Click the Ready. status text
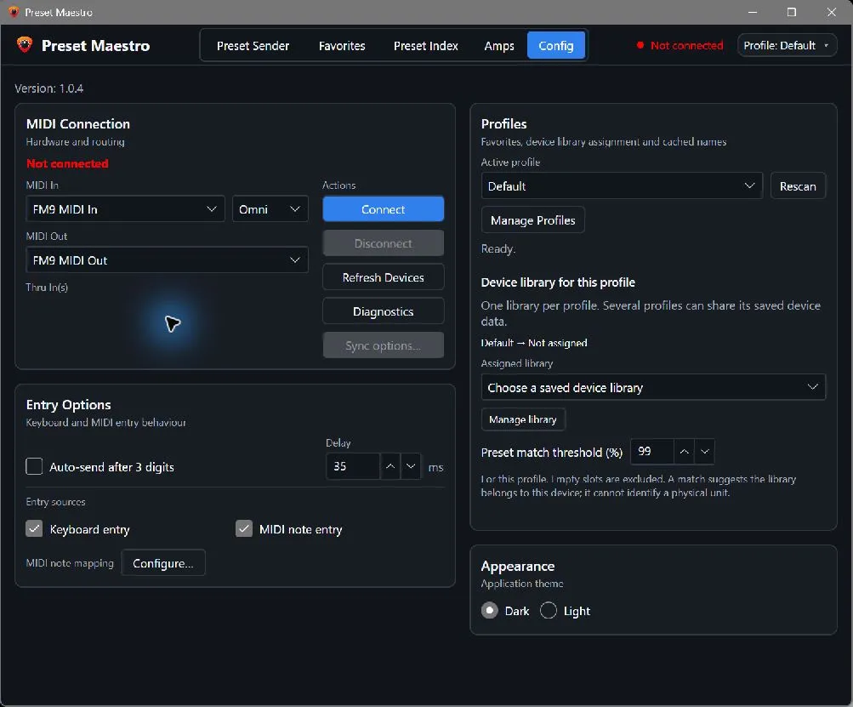The width and height of the screenshot is (853, 707). click(498, 248)
